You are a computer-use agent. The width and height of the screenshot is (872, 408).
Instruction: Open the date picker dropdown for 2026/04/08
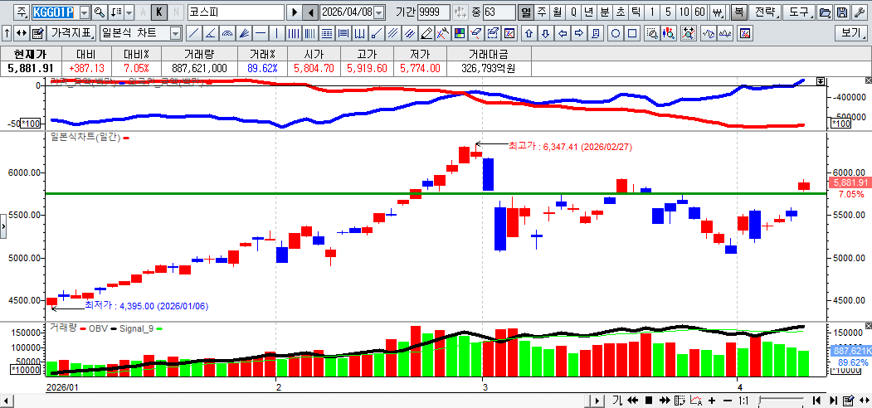[379, 12]
